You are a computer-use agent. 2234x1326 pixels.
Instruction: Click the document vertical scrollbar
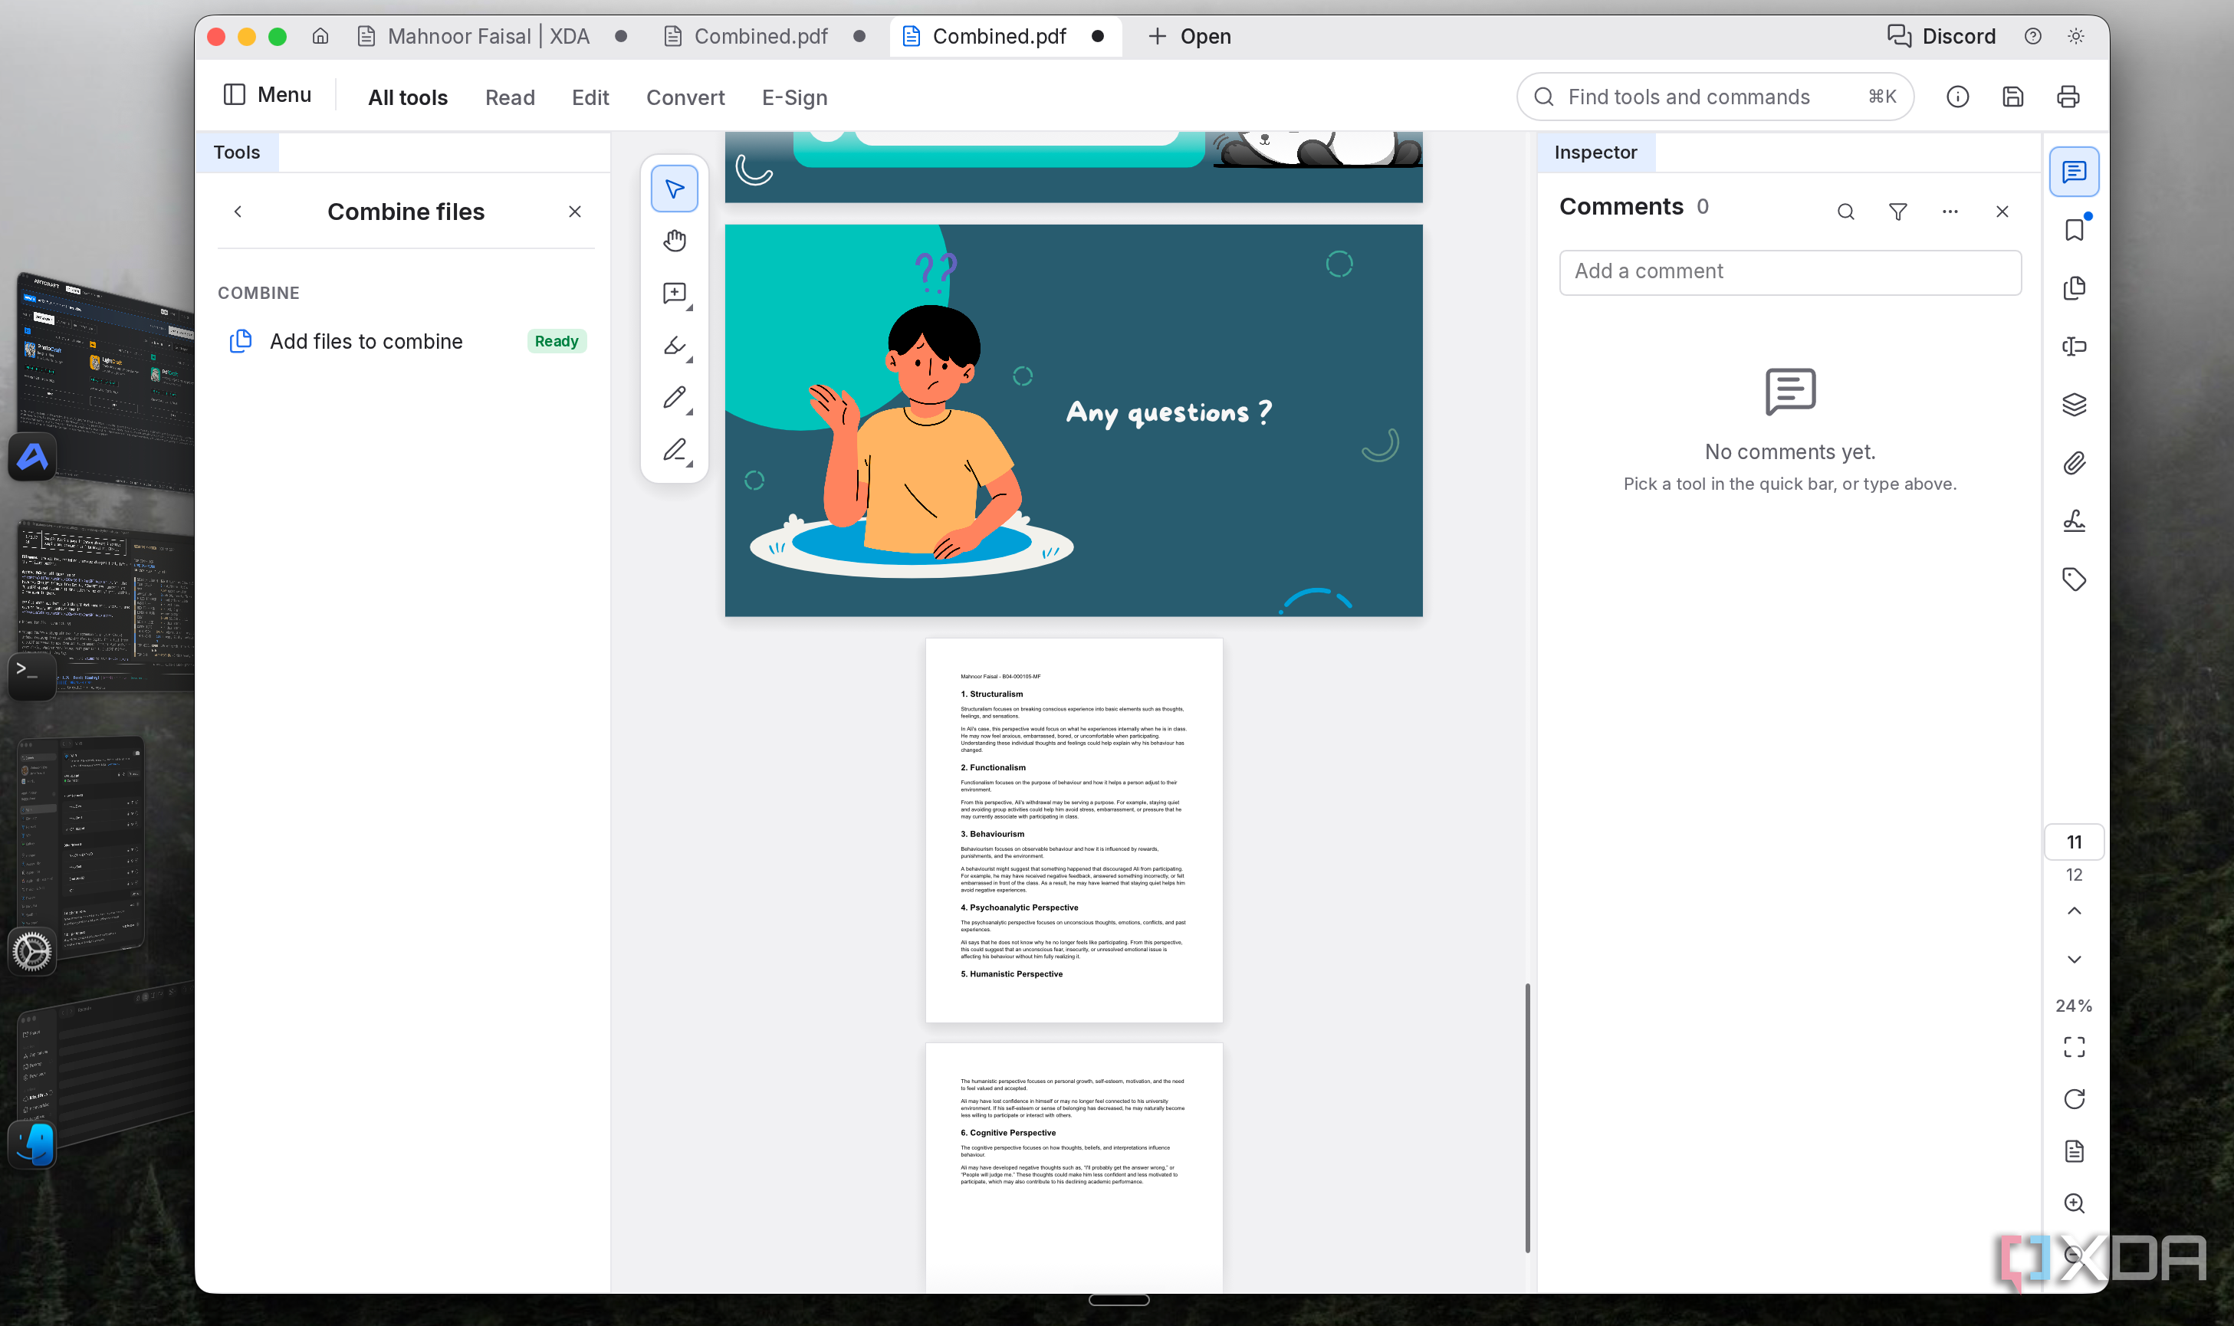click(x=1527, y=1117)
